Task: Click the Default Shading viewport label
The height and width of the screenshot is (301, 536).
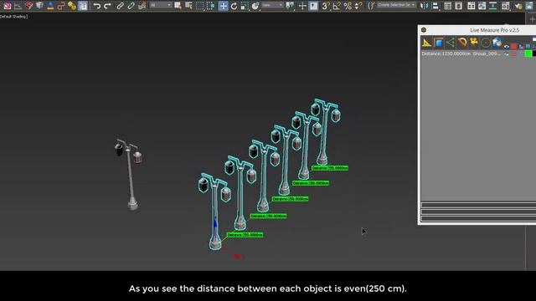Action: pyautogui.click(x=13, y=17)
